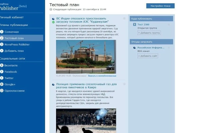Click the plus icon for Добавить план

pyautogui.click(x=2, y=51)
